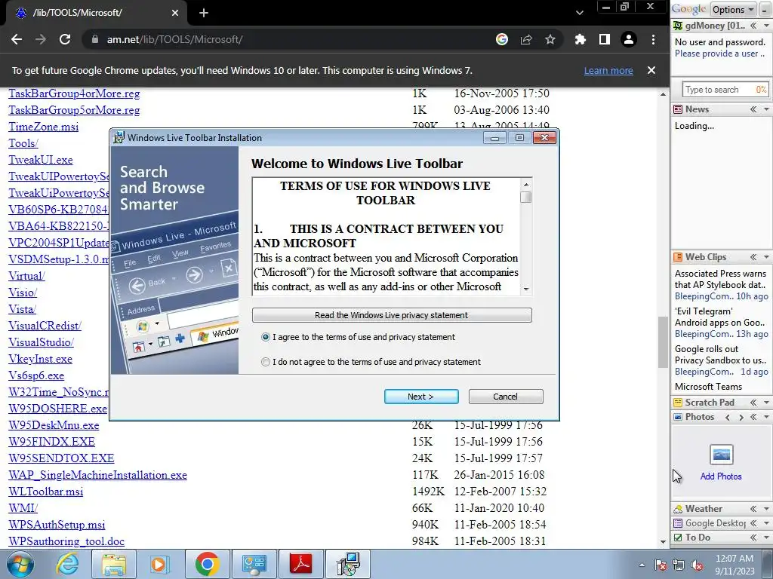Screen dimensions: 773x579
Task: Open gdMoney gadget menu arrow
Action: click(767, 26)
